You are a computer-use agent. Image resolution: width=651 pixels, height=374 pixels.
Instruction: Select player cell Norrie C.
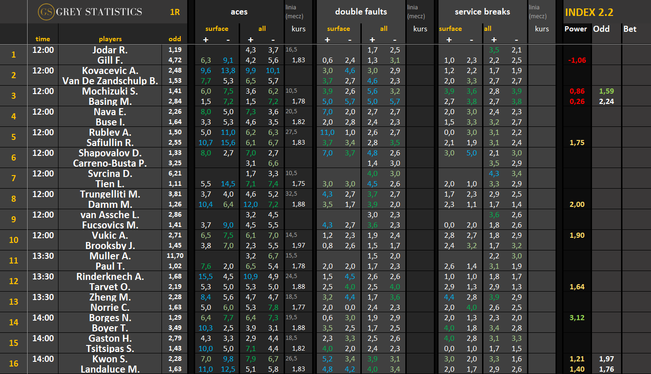point(110,307)
